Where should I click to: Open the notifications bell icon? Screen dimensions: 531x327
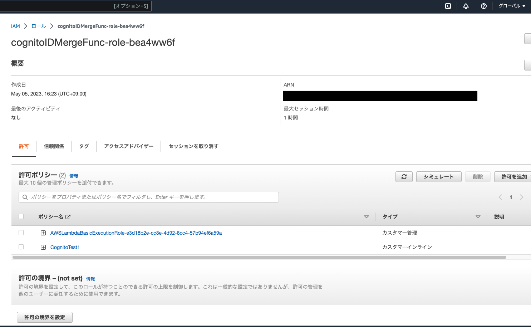coord(466,6)
